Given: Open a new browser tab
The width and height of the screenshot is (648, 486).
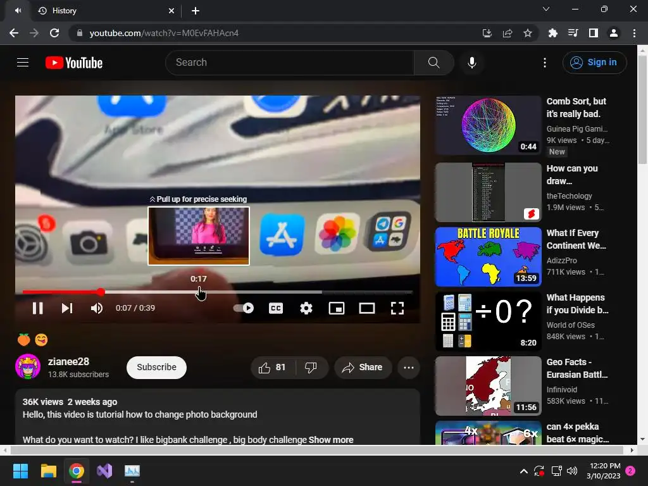Looking at the screenshot, I should pyautogui.click(x=196, y=11).
